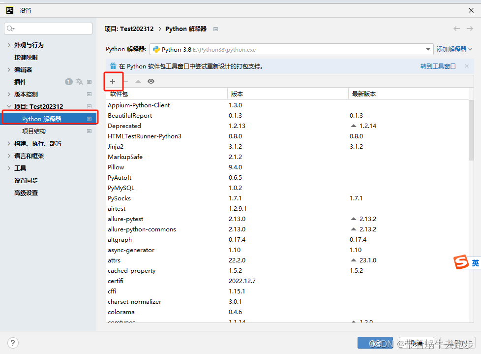Select 项目结构 tree item
481x354 pixels.
(x=34, y=131)
